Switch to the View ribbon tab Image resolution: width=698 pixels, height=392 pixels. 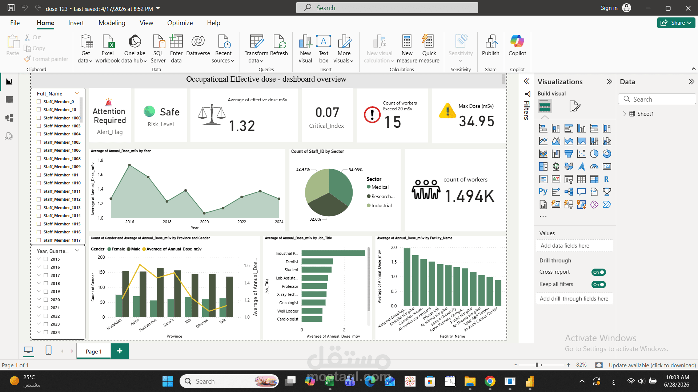coord(146,23)
